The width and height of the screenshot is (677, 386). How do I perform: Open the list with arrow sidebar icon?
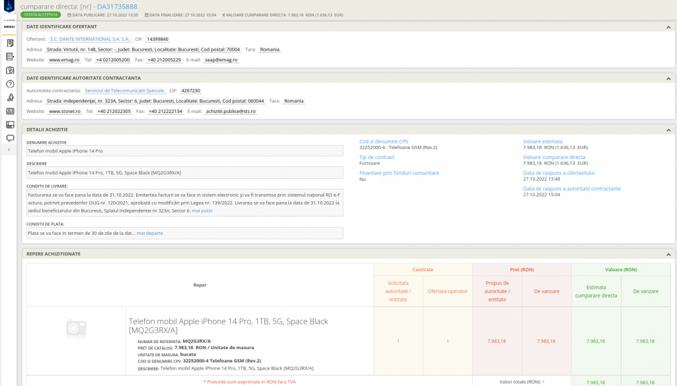pyautogui.click(x=10, y=57)
